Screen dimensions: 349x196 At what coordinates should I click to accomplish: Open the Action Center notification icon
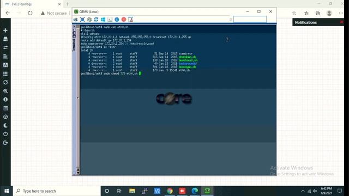click(340, 191)
